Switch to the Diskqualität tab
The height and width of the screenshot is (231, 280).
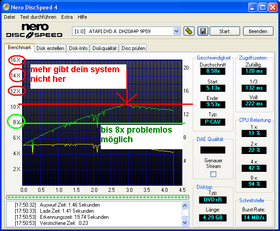tap(104, 48)
